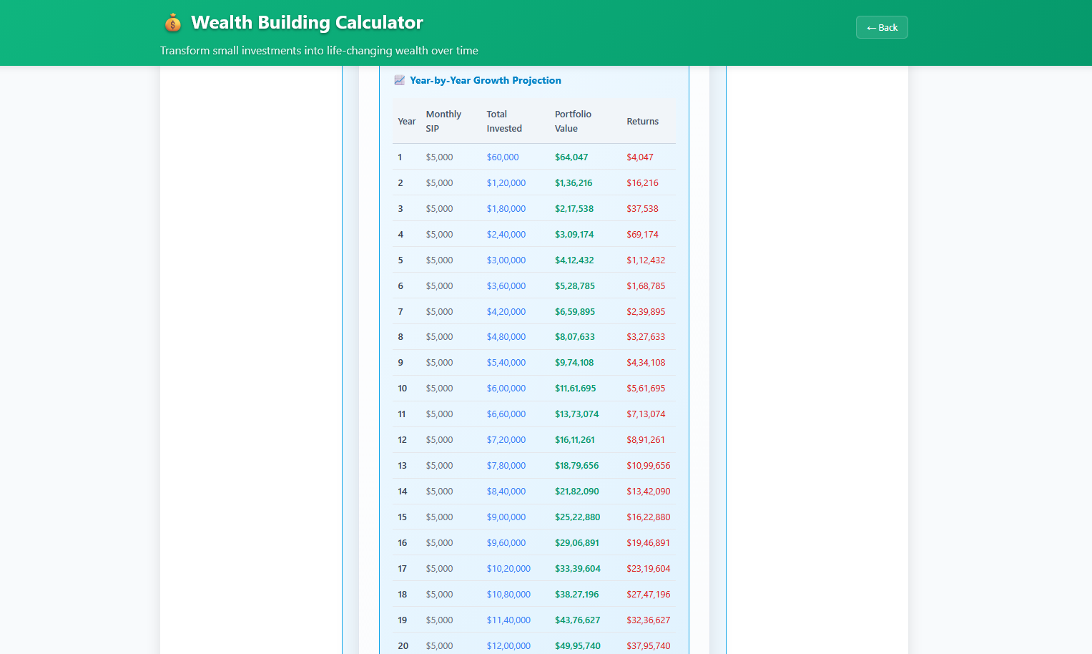Click the $16,11,261 portfolio value
The image size is (1092, 654).
point(575,439)
